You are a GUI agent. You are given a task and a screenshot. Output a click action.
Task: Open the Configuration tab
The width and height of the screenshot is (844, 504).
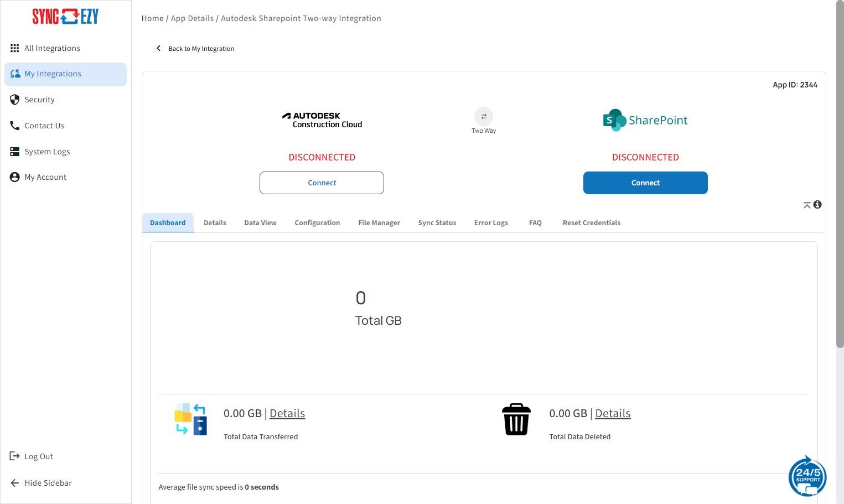point(317,223)
